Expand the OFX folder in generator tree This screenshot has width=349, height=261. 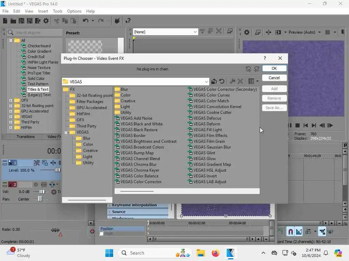11,100
